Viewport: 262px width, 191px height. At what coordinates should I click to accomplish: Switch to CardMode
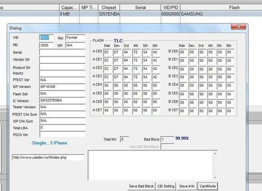tap(208, 186)
